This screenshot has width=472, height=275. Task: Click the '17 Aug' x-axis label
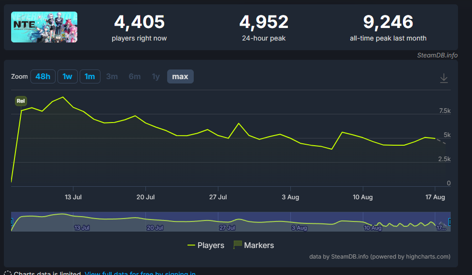(x=435, y=197)
